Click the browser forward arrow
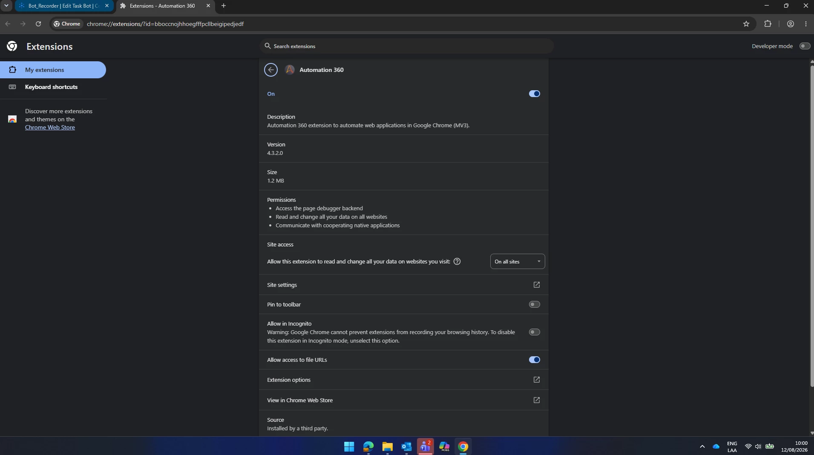 pyautogui.click(x=23, y=24)
